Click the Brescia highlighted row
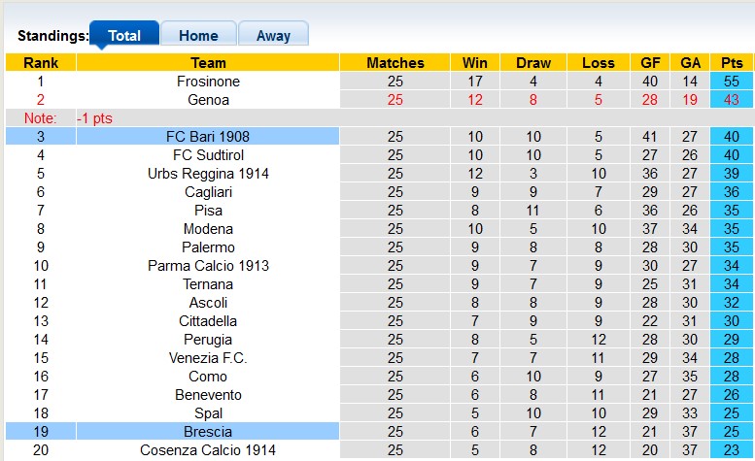Screen dimensions: 755x461 208,432
